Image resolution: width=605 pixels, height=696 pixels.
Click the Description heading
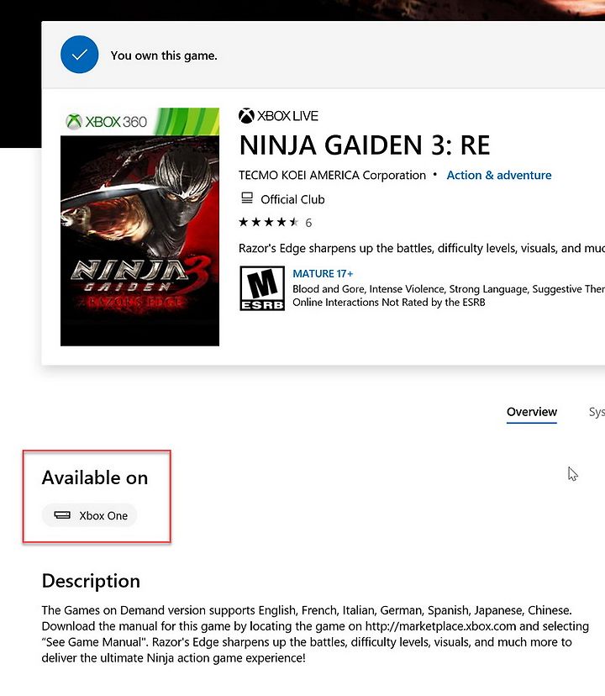[91, 581]
